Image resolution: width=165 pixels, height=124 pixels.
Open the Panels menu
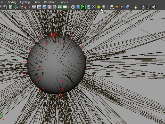(x=64, y=2)
